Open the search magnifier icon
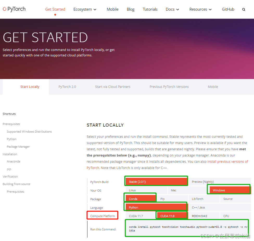254x241 pixels. pyautogui.click(x=244, y=10)
